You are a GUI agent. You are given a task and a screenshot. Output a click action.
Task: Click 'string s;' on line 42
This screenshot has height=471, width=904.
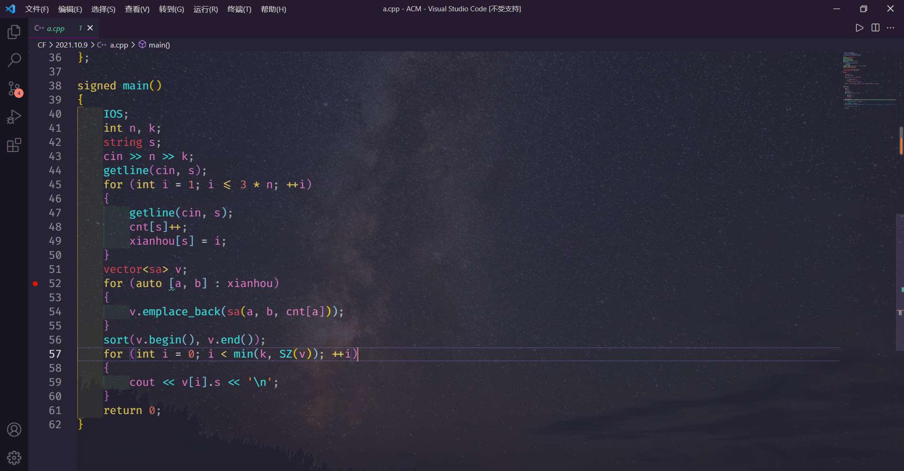click(132, 142)
